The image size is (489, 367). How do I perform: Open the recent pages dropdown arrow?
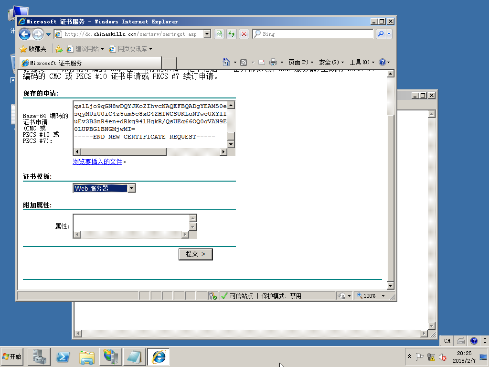click(x=48, y=34)
